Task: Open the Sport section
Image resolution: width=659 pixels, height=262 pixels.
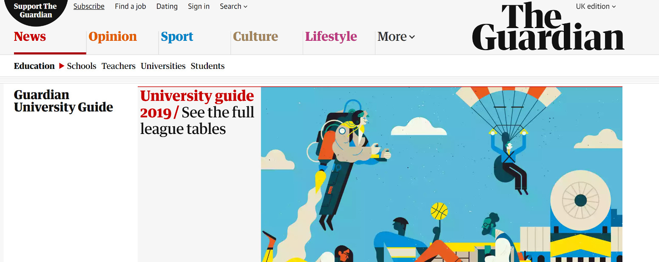Action: [x=177, y=37]
